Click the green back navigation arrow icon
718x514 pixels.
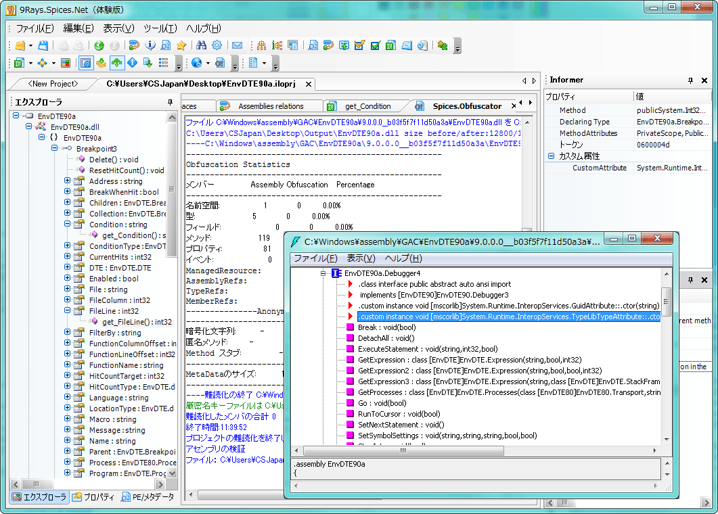coord(99,45)
